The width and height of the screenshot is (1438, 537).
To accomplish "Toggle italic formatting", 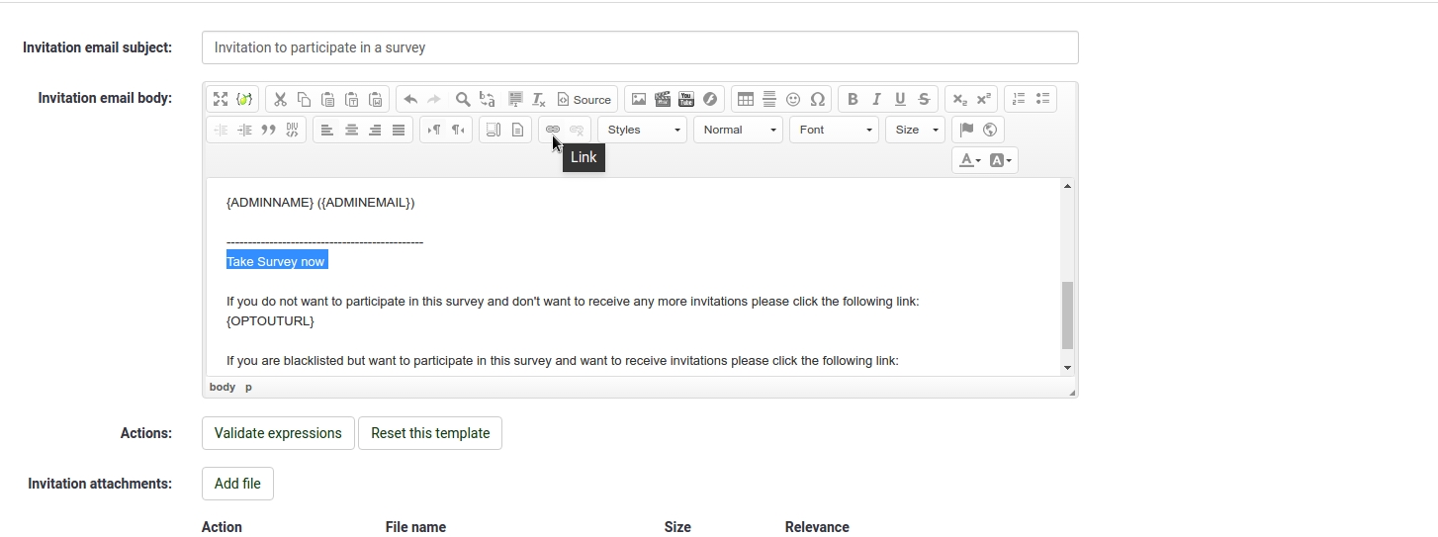I will tap(876, 99).
